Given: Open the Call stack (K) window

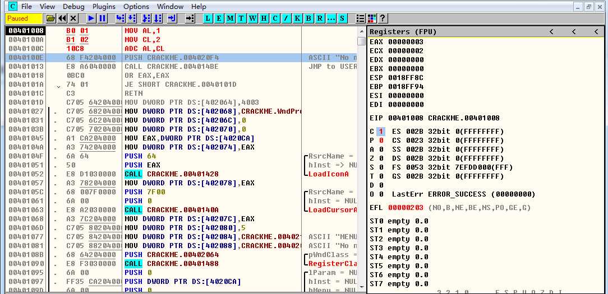Looking at the screenshot, I should click(x=297, y=18).
